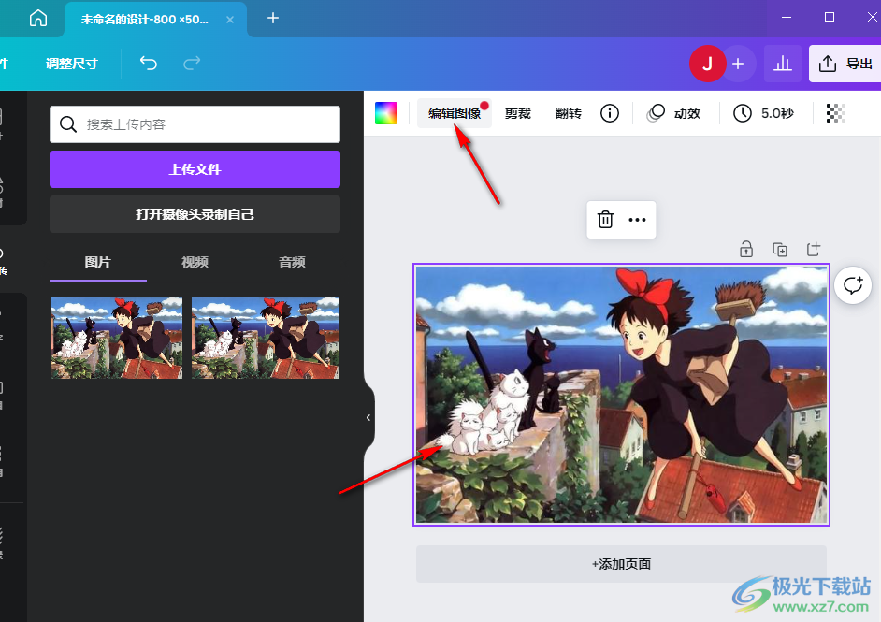This screenshot has height=622, width=881.
Task: Open a new tab with plus icon
Action: click(x=272, y=18)
